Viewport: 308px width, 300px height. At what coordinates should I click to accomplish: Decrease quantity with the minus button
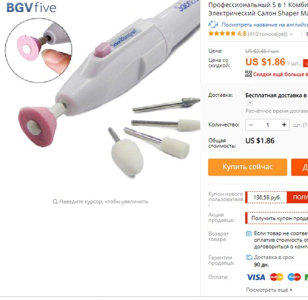point(251,125)
